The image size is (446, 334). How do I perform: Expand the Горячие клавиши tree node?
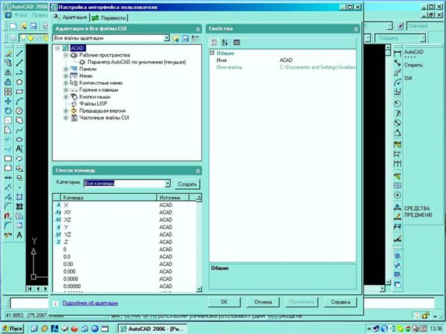pos(66,90)
